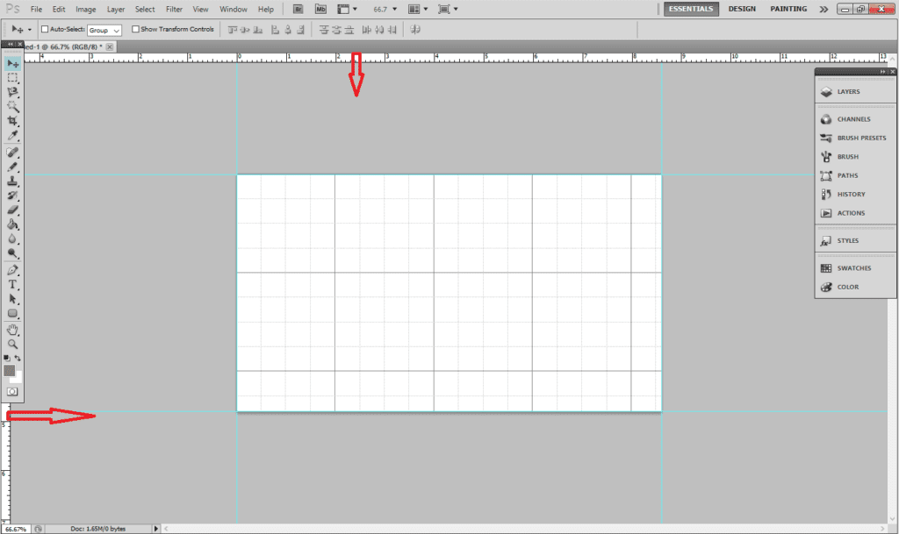
Task: Enable the Auto-Select checkbox
Action: (x=45, y=29)
